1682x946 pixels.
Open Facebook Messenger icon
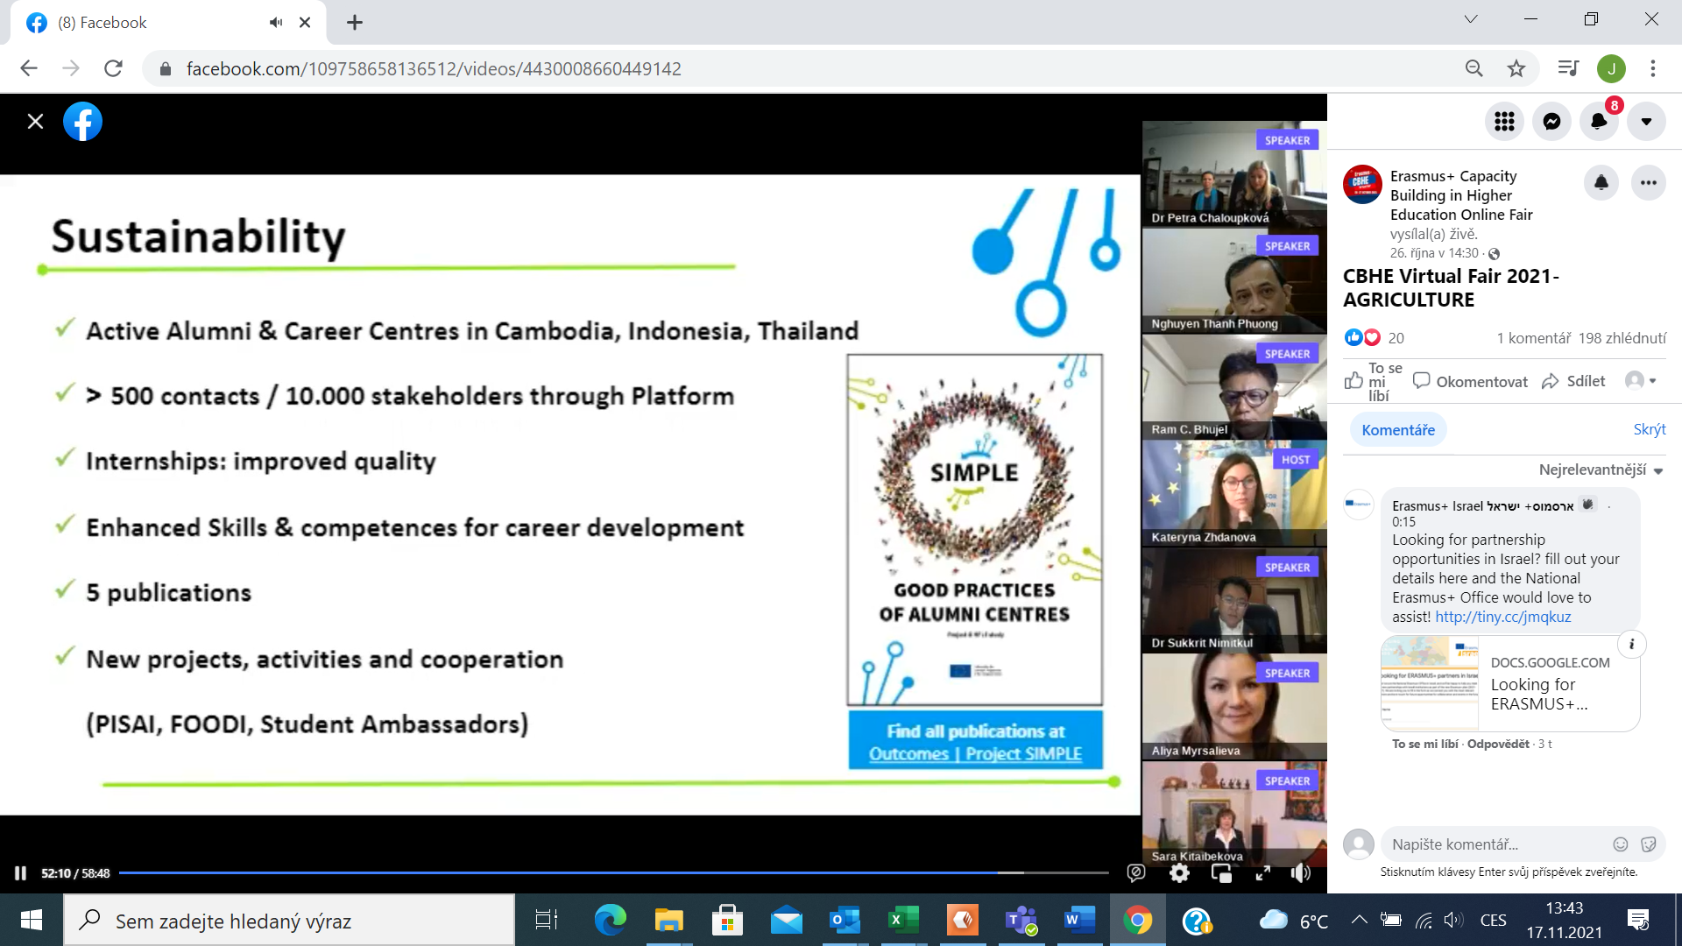[1551, 122]
